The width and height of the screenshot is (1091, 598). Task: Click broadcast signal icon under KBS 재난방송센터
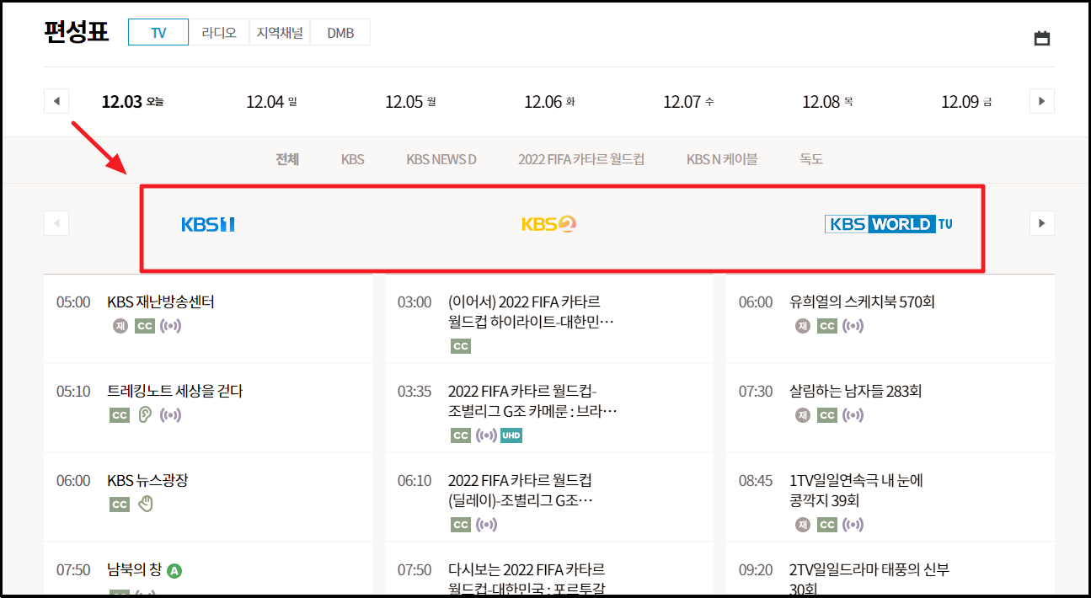(171, 326)
